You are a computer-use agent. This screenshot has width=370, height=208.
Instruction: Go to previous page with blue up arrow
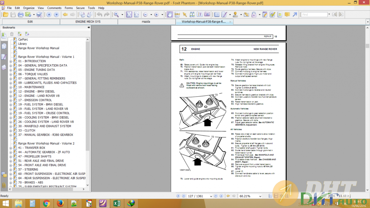[49, 15]
